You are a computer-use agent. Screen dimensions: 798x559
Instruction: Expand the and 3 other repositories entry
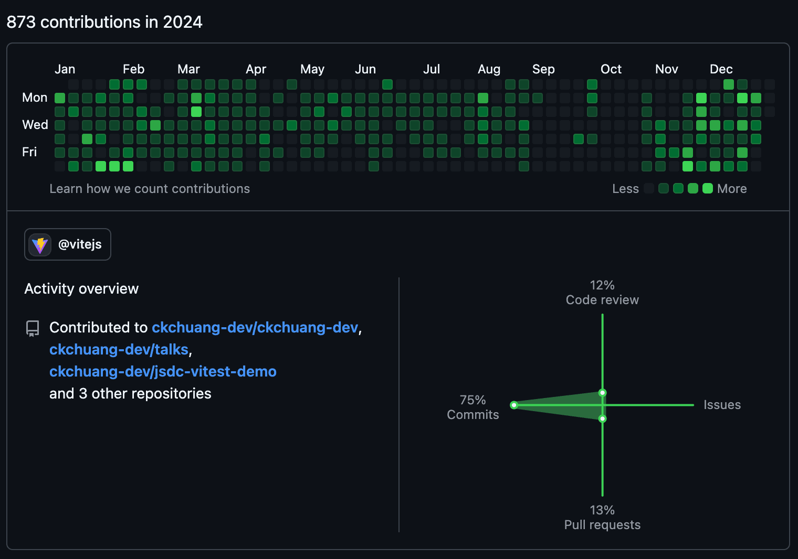130,393
